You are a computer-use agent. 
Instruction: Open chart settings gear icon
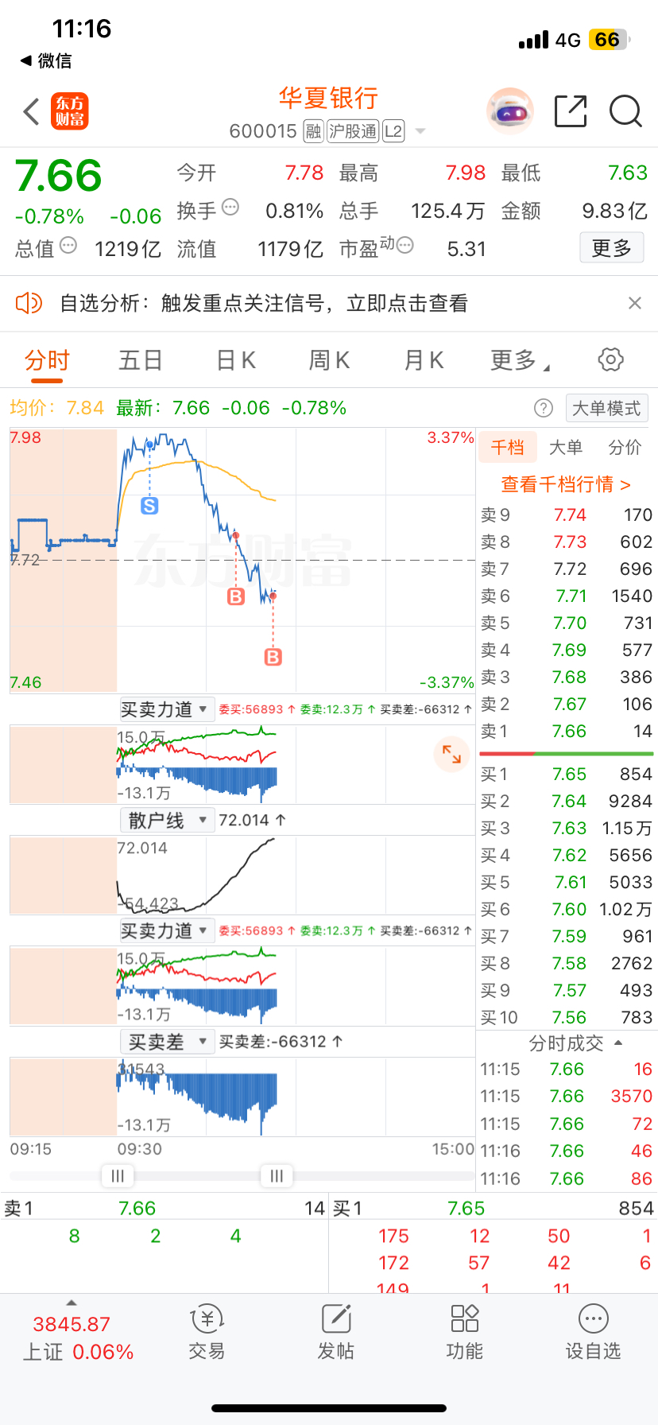coord(610,359)
